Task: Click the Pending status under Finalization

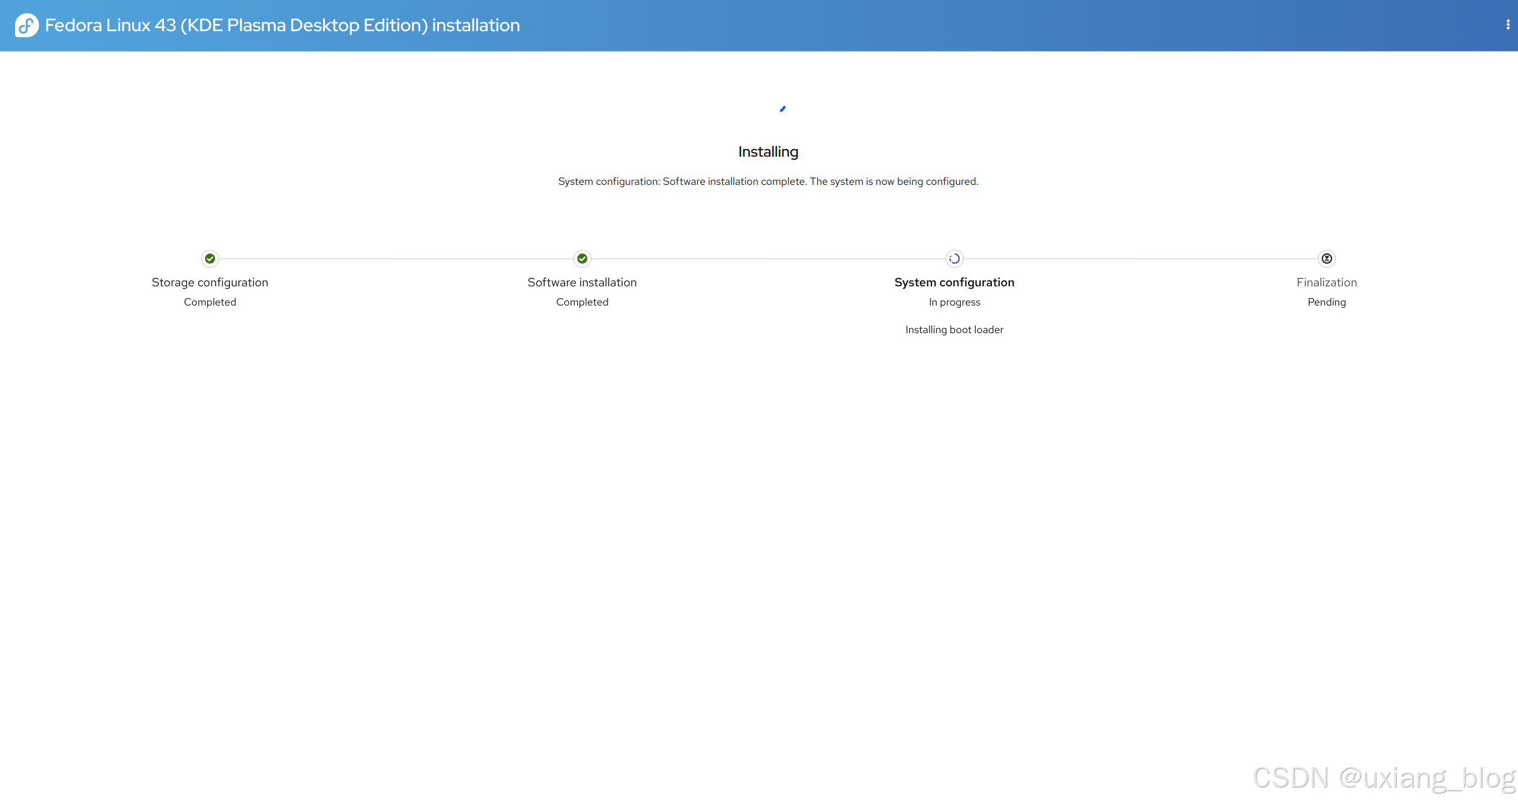Action: tap(1326, 302)
